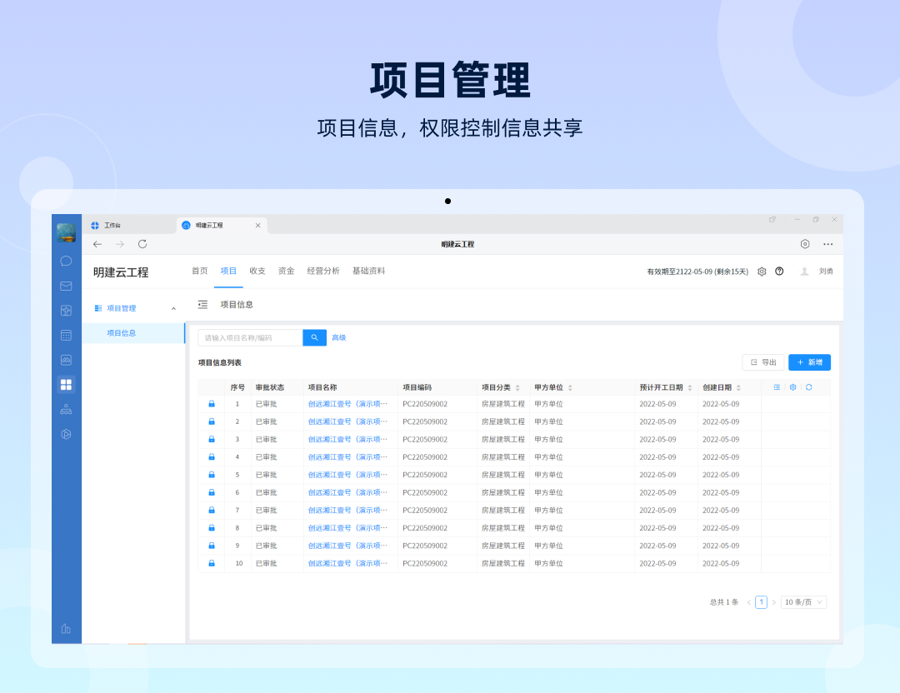
Task: Go to the previous page arrow
Action: pyautogui.click(x=749, y=602)
